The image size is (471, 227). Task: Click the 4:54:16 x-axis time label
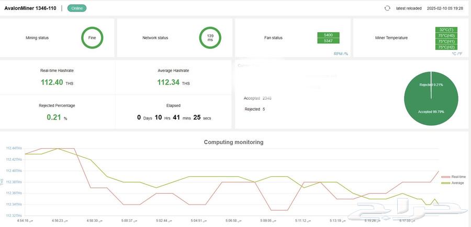25,221
